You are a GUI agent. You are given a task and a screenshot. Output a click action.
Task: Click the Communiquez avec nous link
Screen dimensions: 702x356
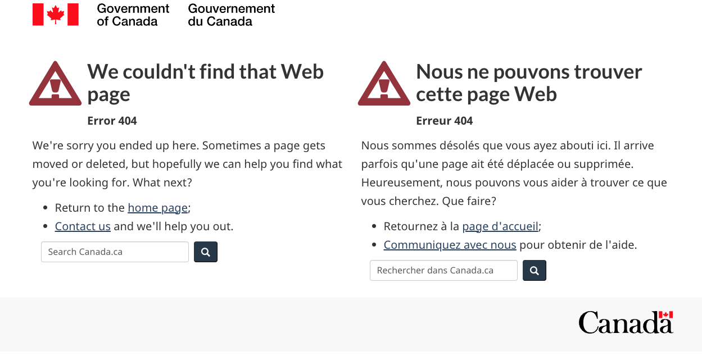click(450, 244)
